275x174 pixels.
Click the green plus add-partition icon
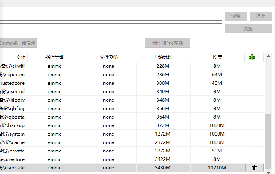click(252, 57)
